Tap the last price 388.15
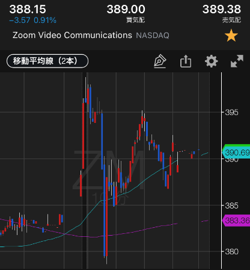Screen dimensions: 250x270 [x=28, y=9]
